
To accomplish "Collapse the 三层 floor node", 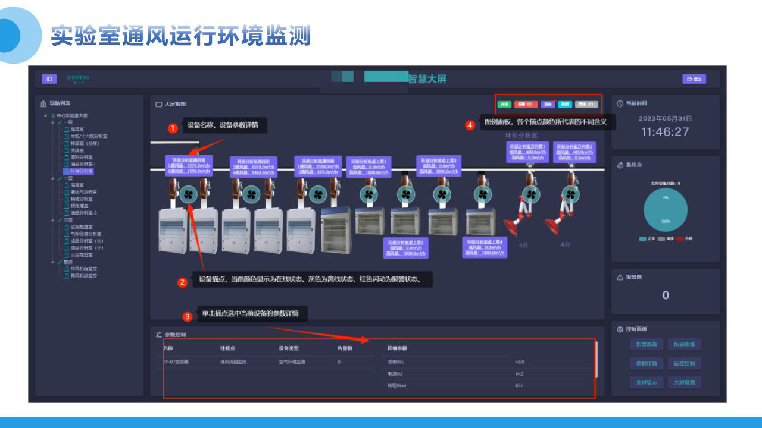I will pos(54,220).
